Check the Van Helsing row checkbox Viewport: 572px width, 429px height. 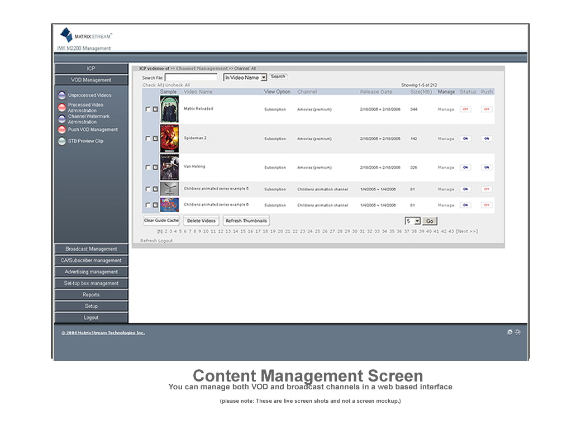147,167
